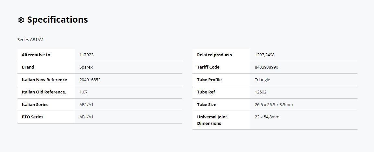Select the Tariff Code 8483908990
The height and width of the screenshot is (152, 374).
[267, 67]
